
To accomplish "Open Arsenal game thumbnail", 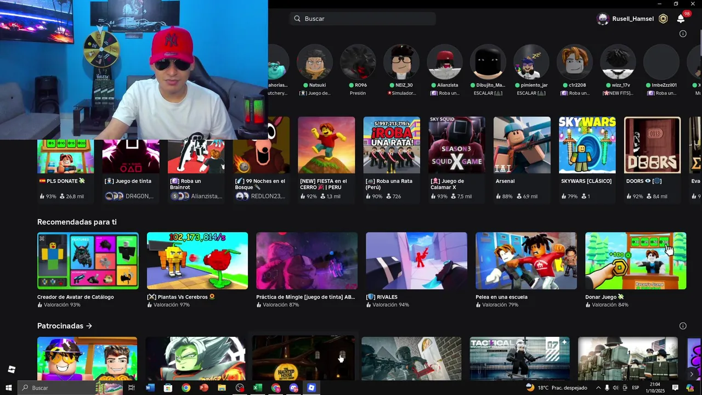I will 522,145.
